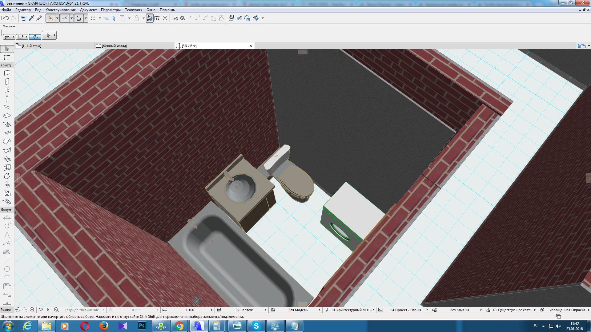Select the Wall tool in toolbox
The height and width of the screenshot is (332, 591).
(7, 73)
